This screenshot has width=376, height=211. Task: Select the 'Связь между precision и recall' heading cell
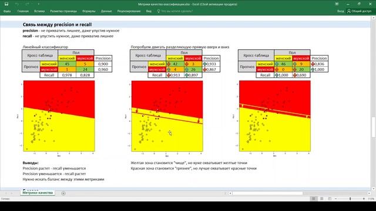[x=57, y=25]
